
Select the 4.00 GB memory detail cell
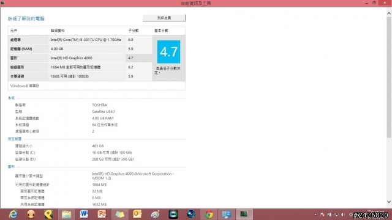pos(88,49)
